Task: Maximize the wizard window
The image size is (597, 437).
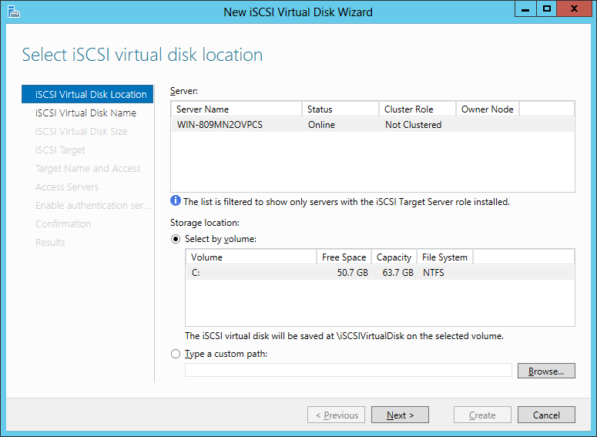Action: 547,8
